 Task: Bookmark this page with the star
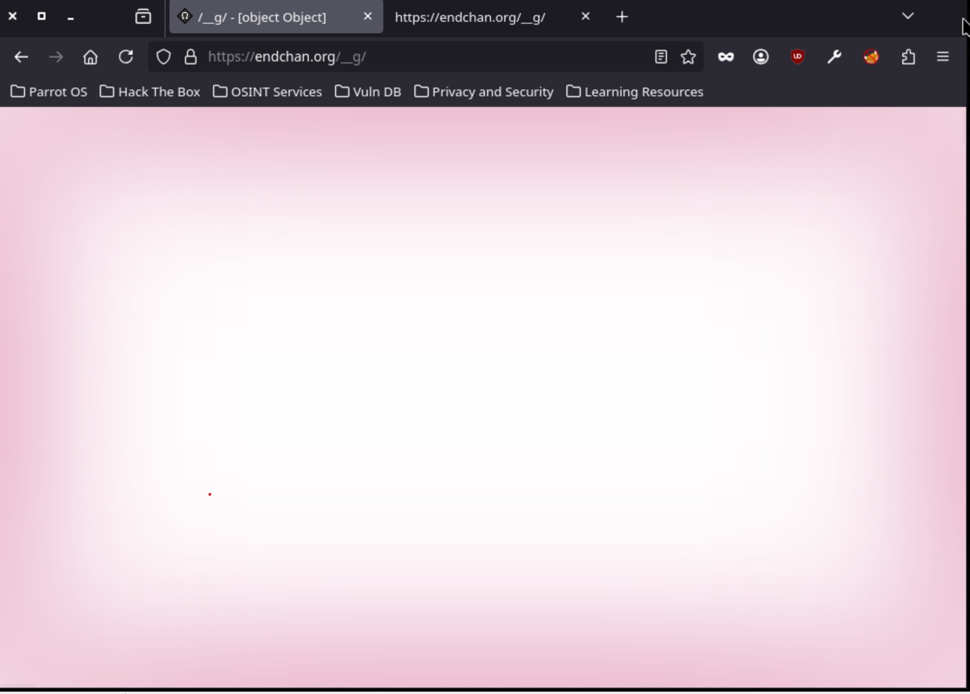tap(688, 57)
